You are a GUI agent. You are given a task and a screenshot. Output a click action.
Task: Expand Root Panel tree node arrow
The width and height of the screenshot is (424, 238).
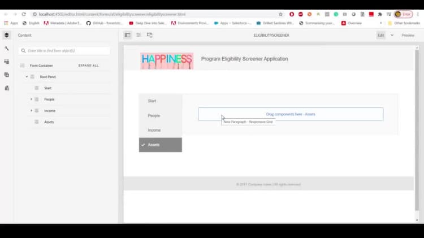point(27,77)
